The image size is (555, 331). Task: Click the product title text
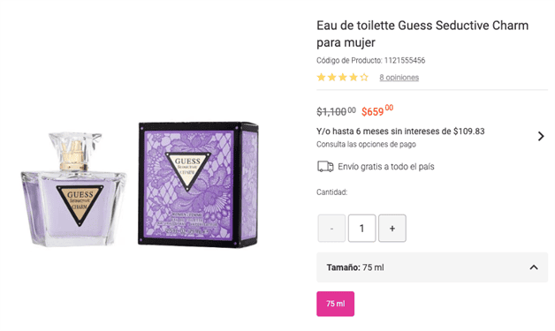pos(422,34)
